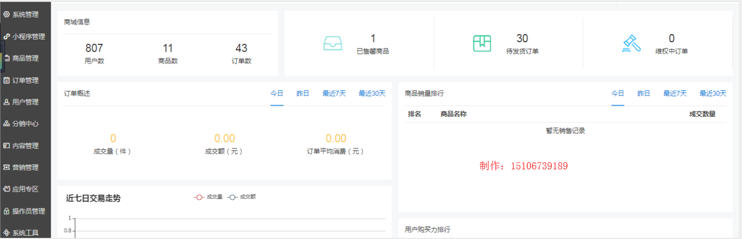Click the 商城信息 heading
Screen dimensions: 742x239
77,22
